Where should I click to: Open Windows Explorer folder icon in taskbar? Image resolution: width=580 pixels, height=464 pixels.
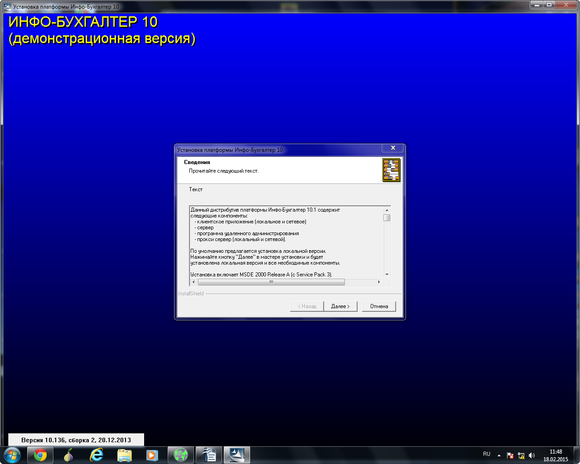tap(125, 455)
